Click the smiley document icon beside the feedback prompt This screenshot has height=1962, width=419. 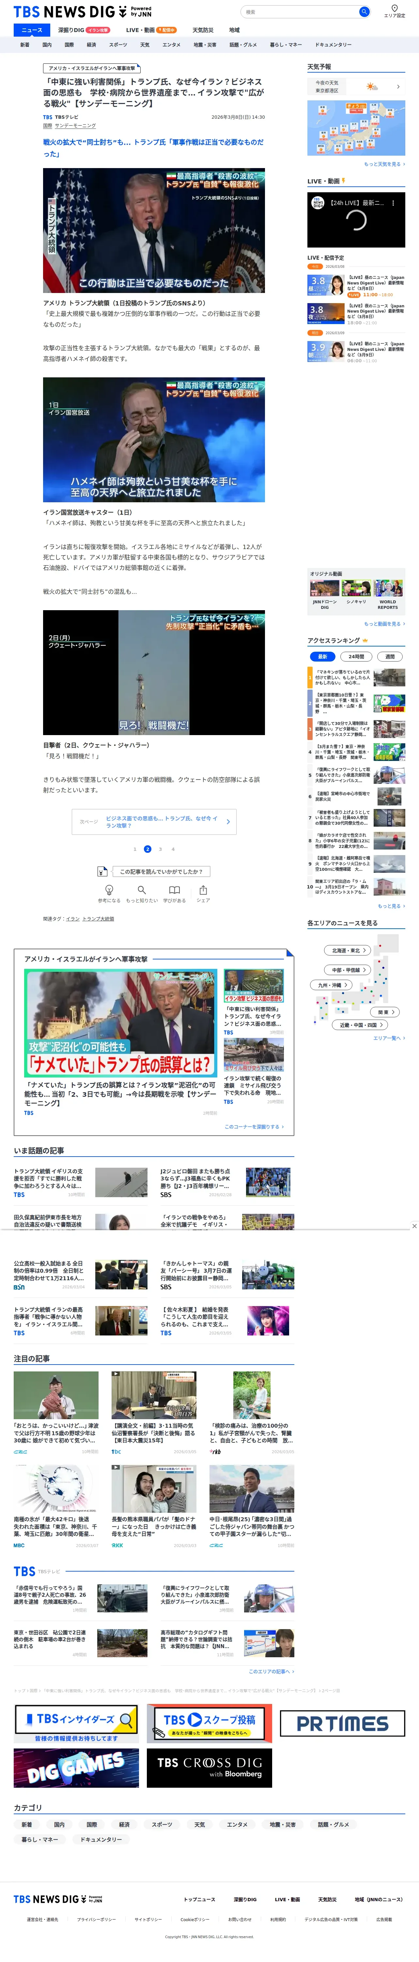pos(103,871)
